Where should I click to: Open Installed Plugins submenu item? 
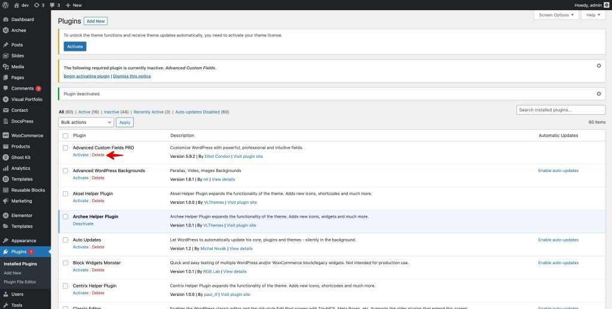[x=20, y=264]
